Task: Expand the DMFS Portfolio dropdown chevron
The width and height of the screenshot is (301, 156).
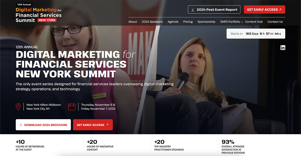Action: click(242, 22)
